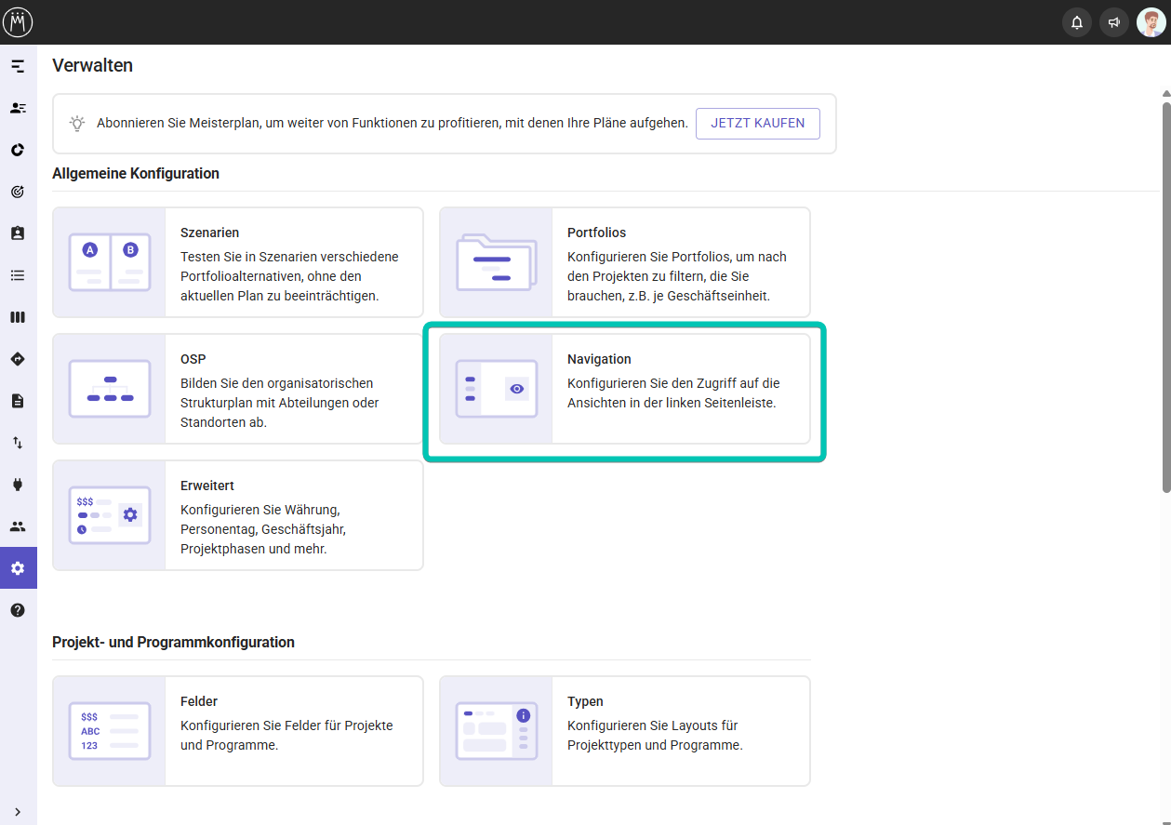Open the up-down arrows import/export icon

[18, 443]
